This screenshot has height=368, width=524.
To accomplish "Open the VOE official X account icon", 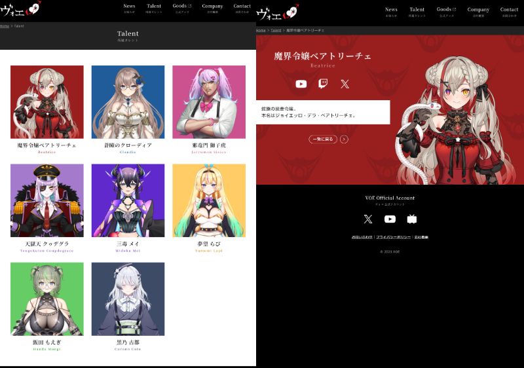I will 368,219.
